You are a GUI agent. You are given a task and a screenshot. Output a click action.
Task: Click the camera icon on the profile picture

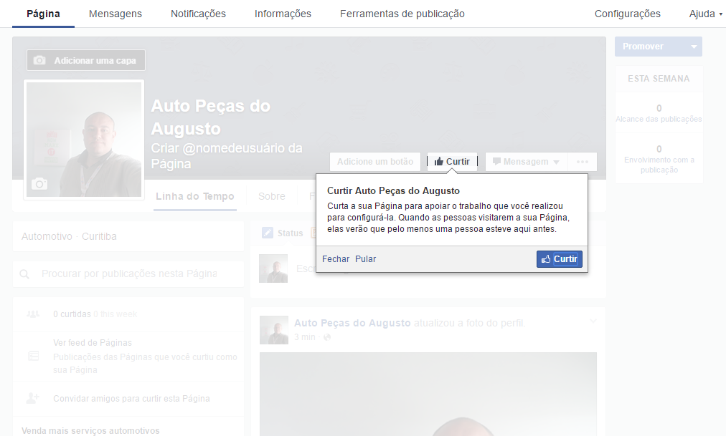coord(39,184)
